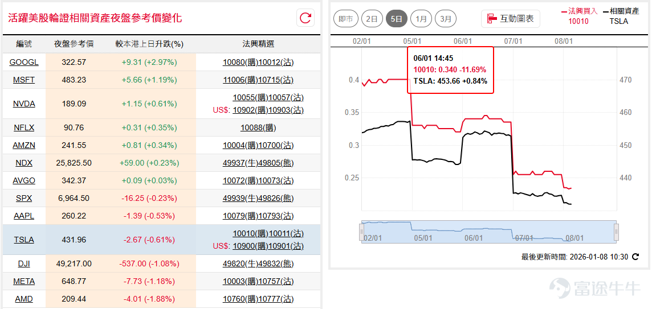The width and height of the screenshot is (652, 309).
Task: Open TSLA US$ call warrant 10900
Action: point(250,246)
